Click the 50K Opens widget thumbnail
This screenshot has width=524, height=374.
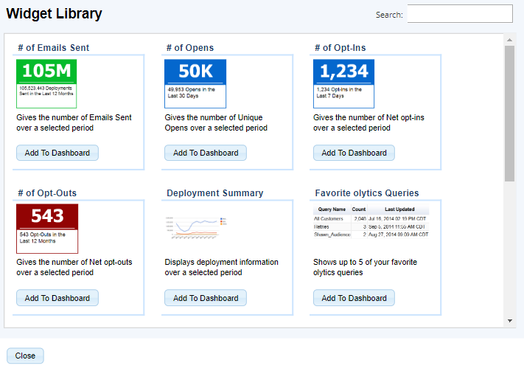click(x=195, y=83)
